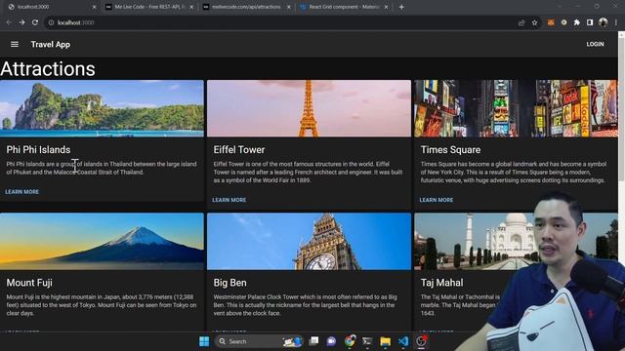Click the share page icon in address bar

(521, 22)
